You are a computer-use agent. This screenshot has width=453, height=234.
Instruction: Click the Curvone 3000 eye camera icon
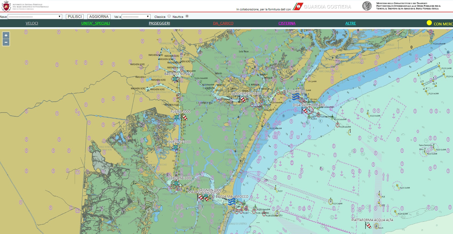coord(176,183)
